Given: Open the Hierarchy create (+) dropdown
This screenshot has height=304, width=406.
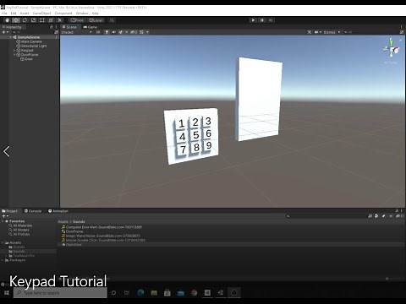Looking at the screenshot, I should coord(5,32).
